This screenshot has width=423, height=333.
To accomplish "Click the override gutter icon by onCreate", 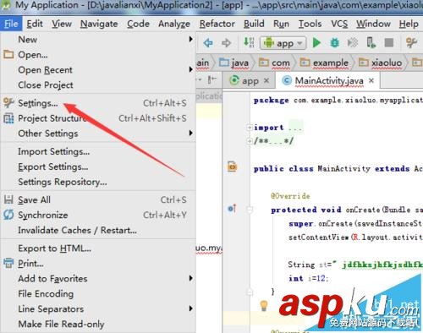I will tap(232, 209).
